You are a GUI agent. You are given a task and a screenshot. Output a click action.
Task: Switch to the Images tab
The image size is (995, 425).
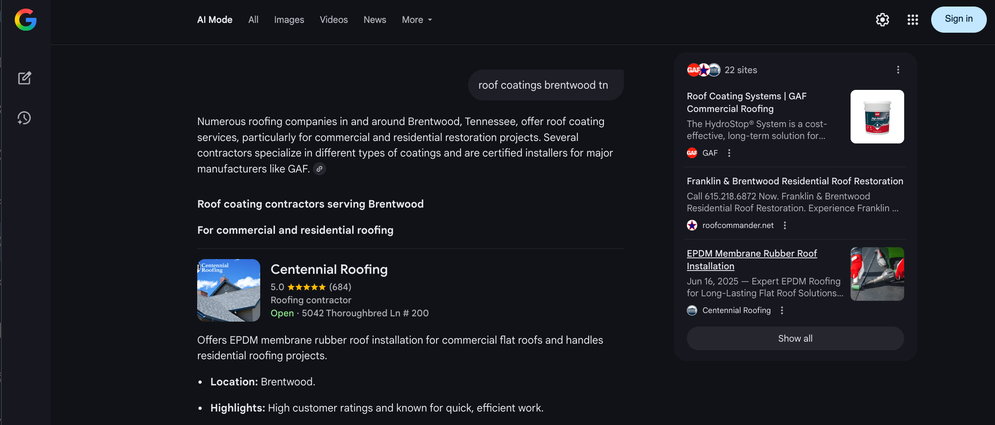tap(289, 20)
